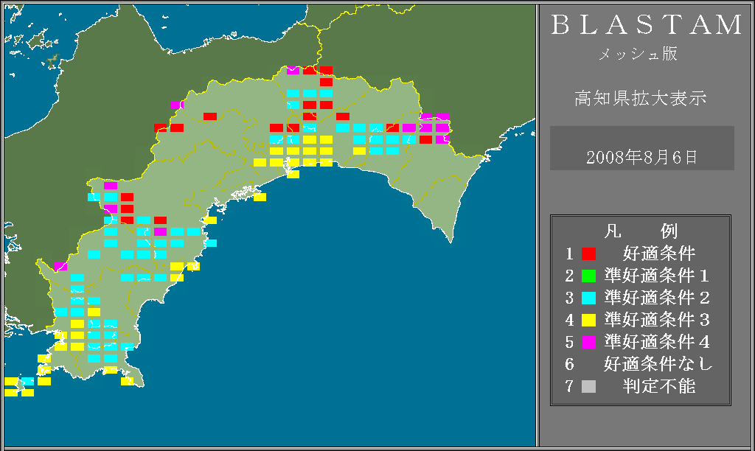755x451 pixels.
Task: Click the 凡例 legend header
Action: click(641, 231)
